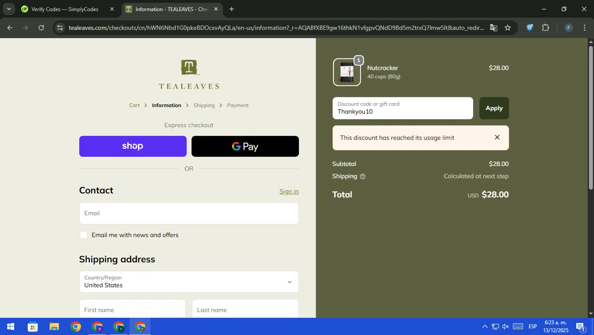Apply the discount code
Image resolution: width=594 pixels, height=335 pixels.
click(494, 108)
